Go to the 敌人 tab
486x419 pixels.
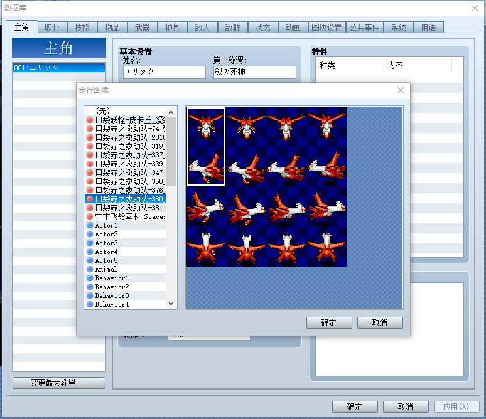(x=202, y=28)
